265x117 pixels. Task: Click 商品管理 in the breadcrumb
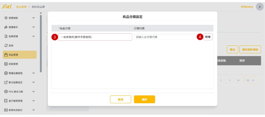point(21,7)
